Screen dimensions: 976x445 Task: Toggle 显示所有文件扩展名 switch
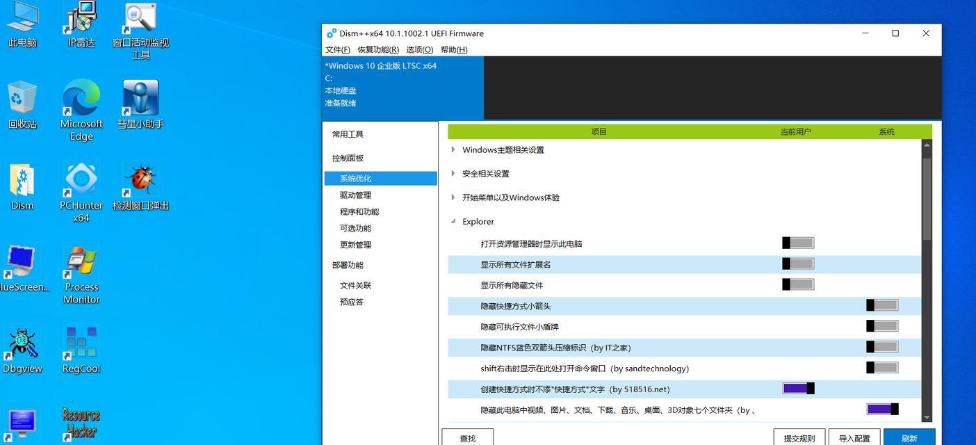pos(798,264)
